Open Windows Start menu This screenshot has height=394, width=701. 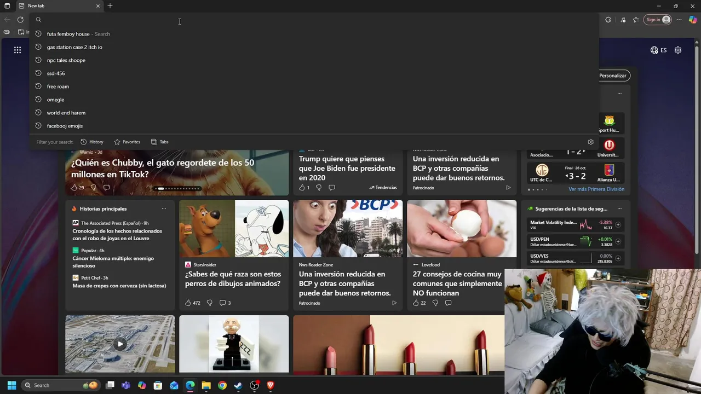12,385
